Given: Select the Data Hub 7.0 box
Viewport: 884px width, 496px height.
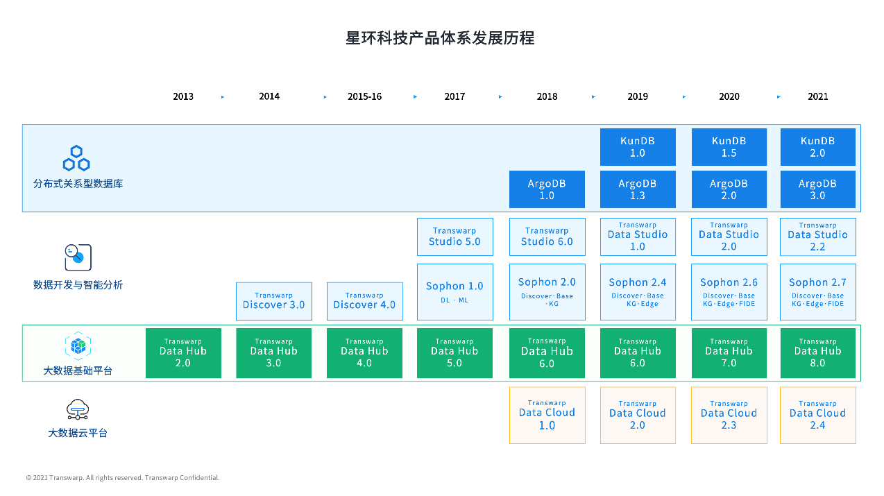Looking at the screenshot, I should (x=729, y=353).
